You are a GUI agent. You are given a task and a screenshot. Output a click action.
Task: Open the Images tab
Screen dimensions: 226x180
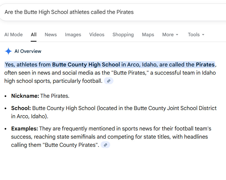[73, 35]
